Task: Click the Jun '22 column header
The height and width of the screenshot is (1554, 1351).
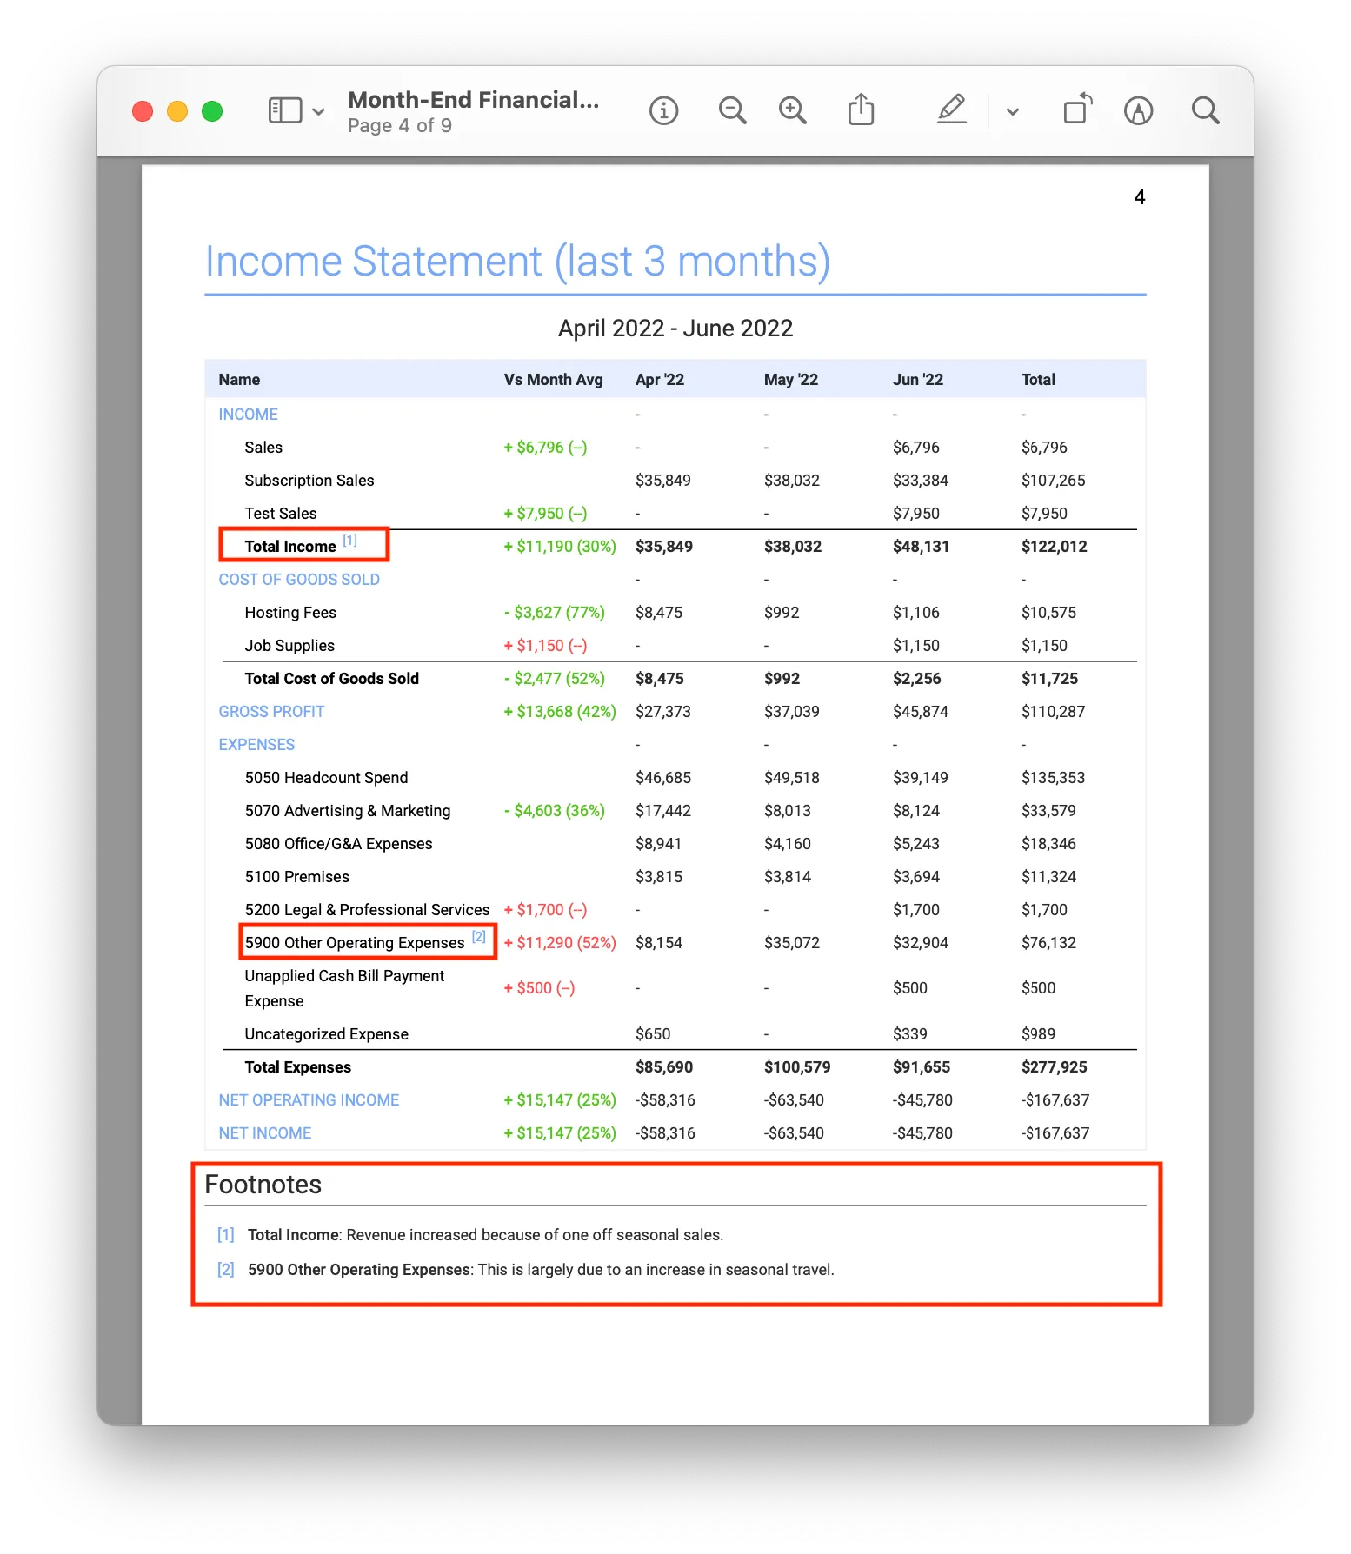Action: click(917, 380)
